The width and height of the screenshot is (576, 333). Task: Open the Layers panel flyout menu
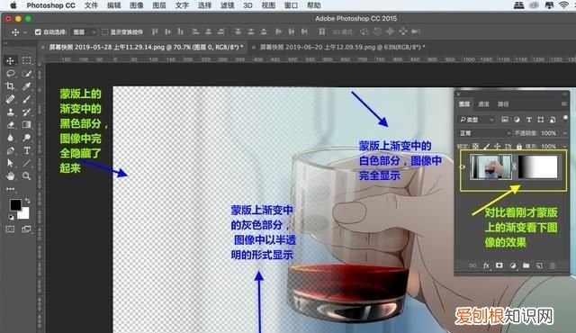(564, 104)
